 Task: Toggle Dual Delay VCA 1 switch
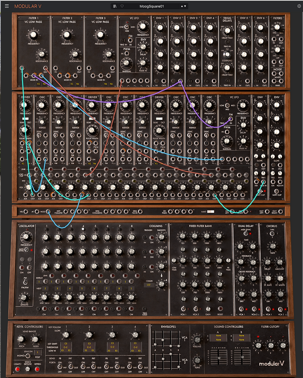pyautogui.click(x=241, y=309)
